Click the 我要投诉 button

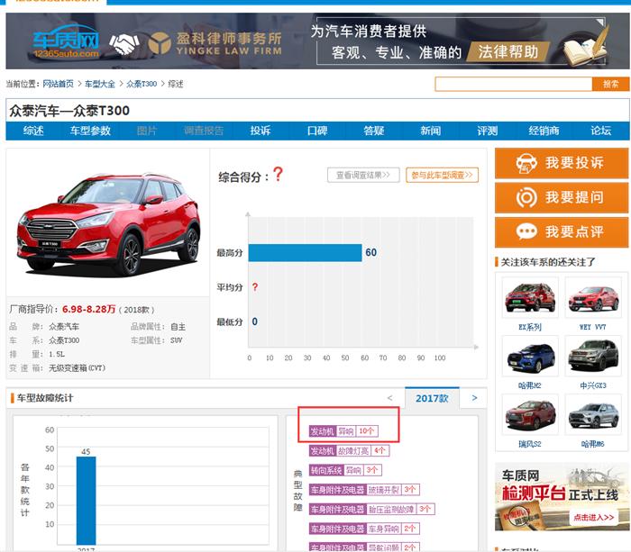click(562, 163)
